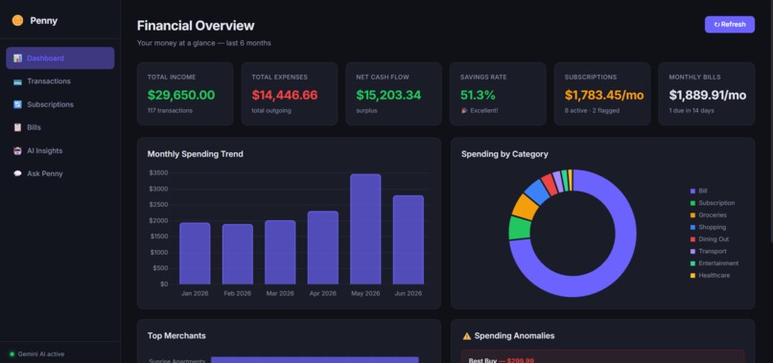Click the Sunrise Apartments merchant bar
The width and height of the screenshot is (773, 363).
(x=315, y=360)
